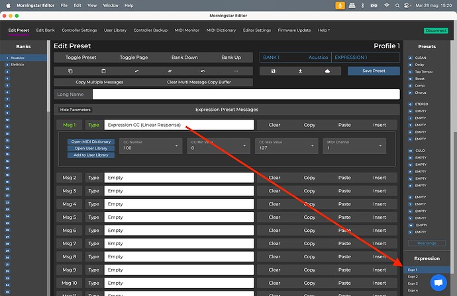Click the Open MIDI Dictionary button
Viewport: 457px width, 296px height.
tap(91, 141)
